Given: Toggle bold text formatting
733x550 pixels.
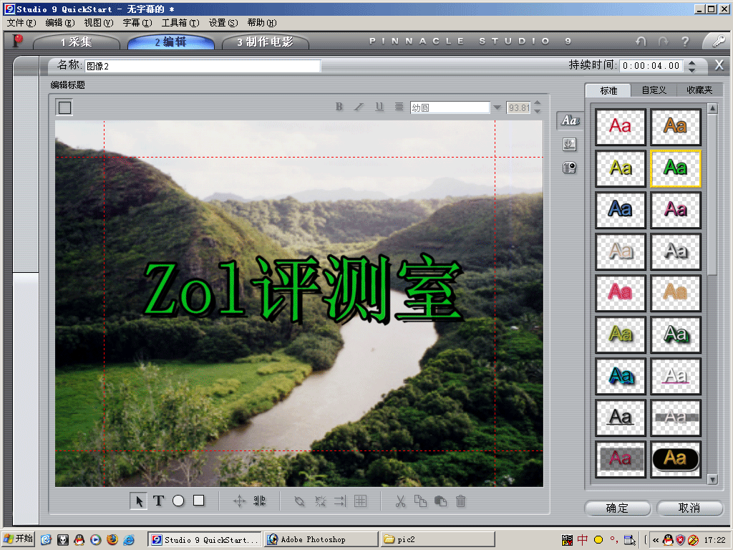Looking at the screenshot, I should (x=339, y=107).
